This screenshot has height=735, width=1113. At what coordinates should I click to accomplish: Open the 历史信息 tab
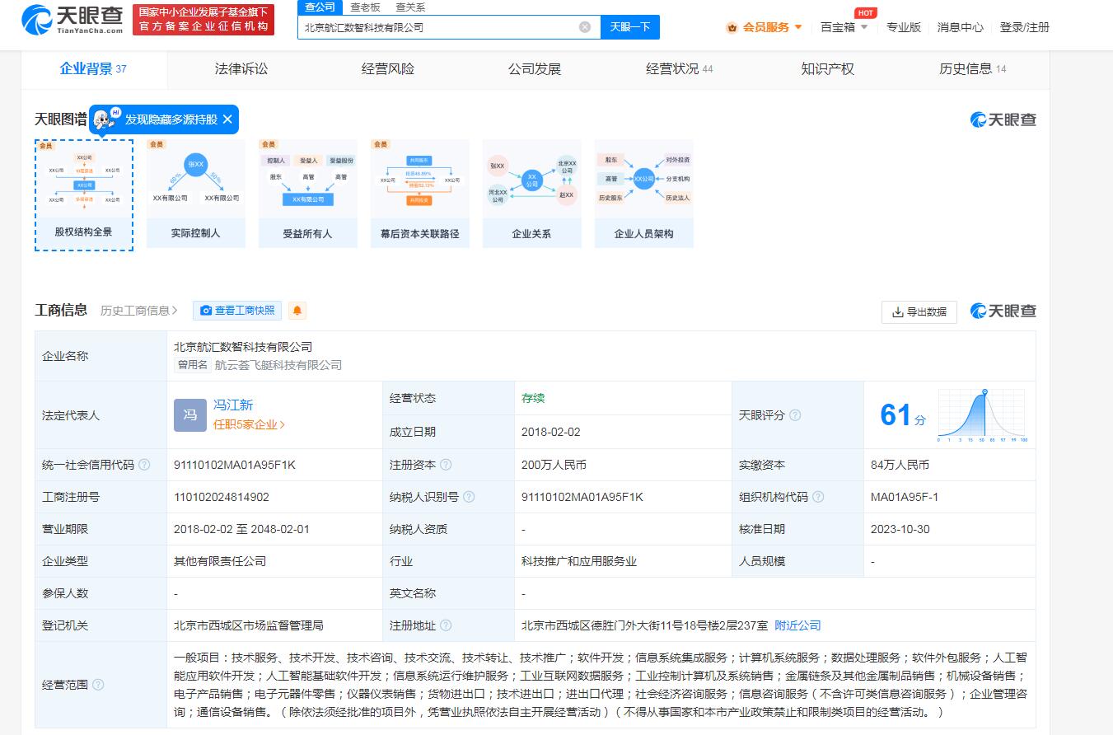(973, 69)
